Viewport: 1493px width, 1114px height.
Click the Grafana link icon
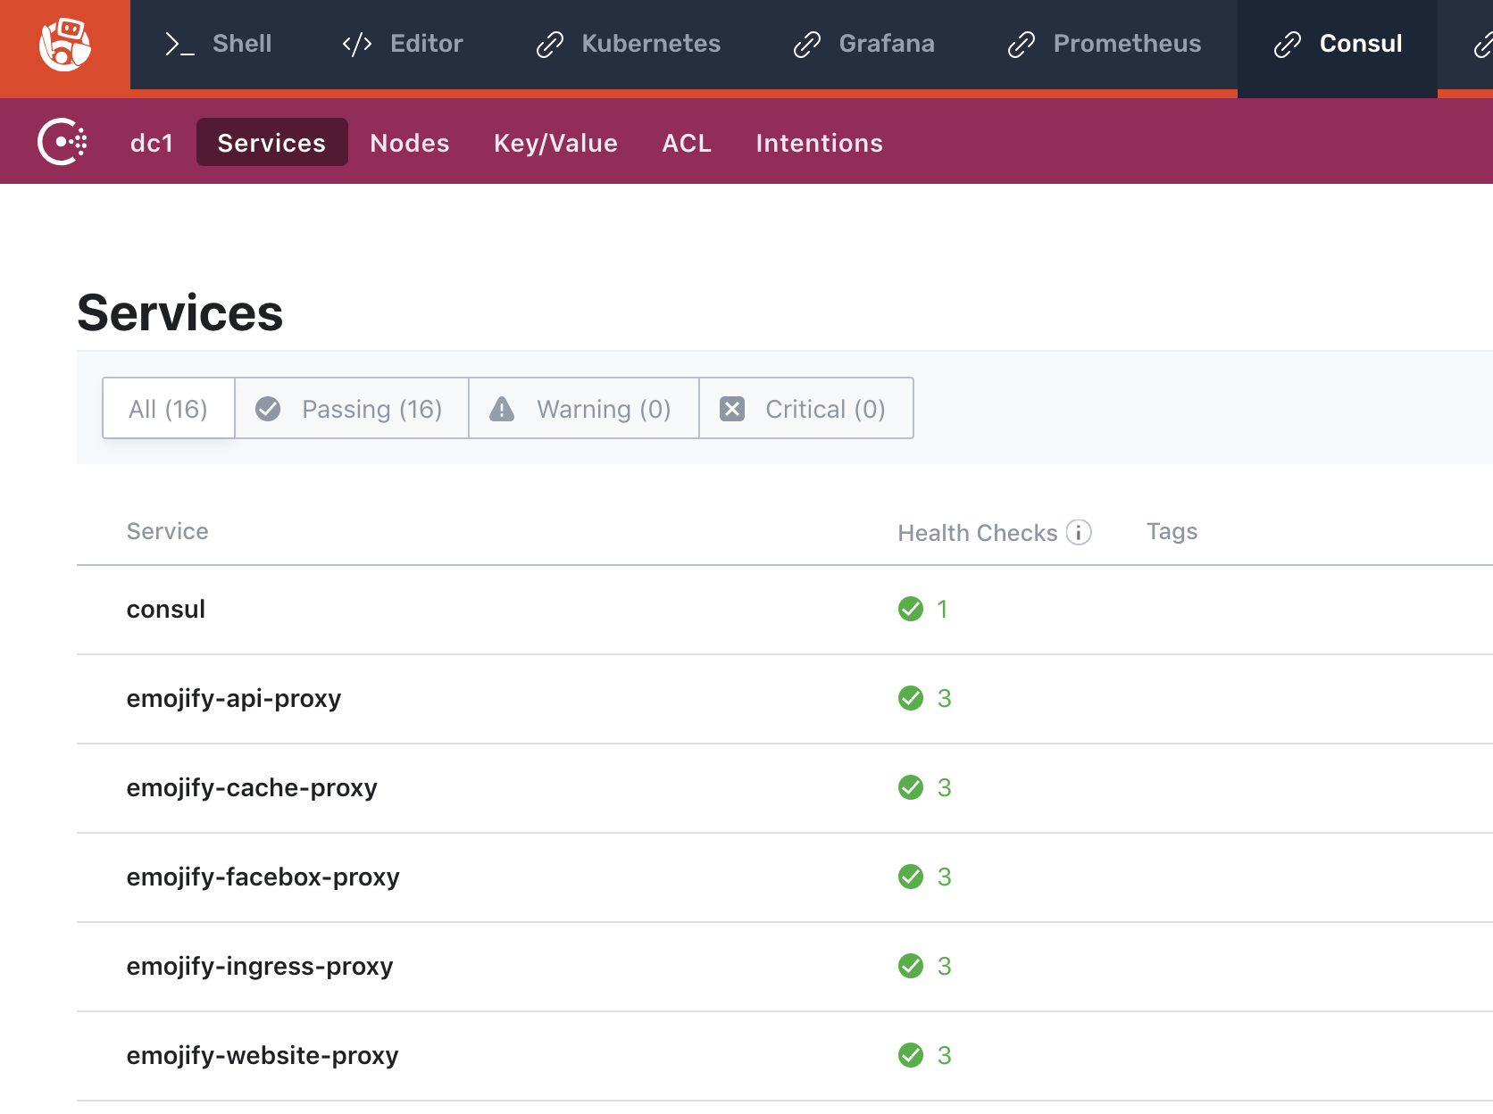tap(807, 44)
